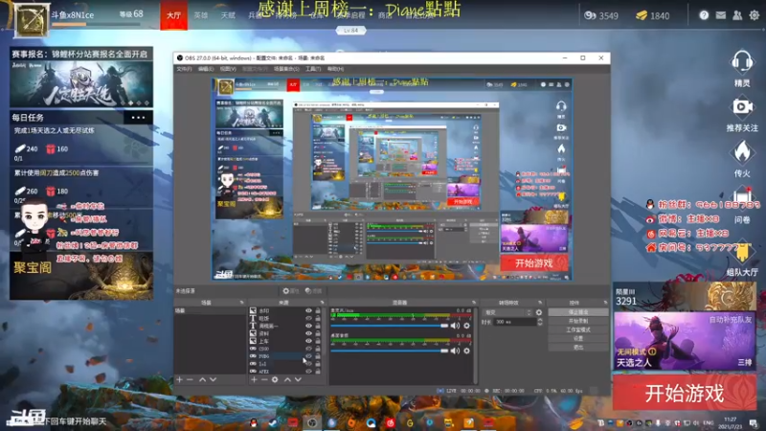Toggle visibility of the CSGO source
Screen dimensions: 766x431
click(308, 349)
